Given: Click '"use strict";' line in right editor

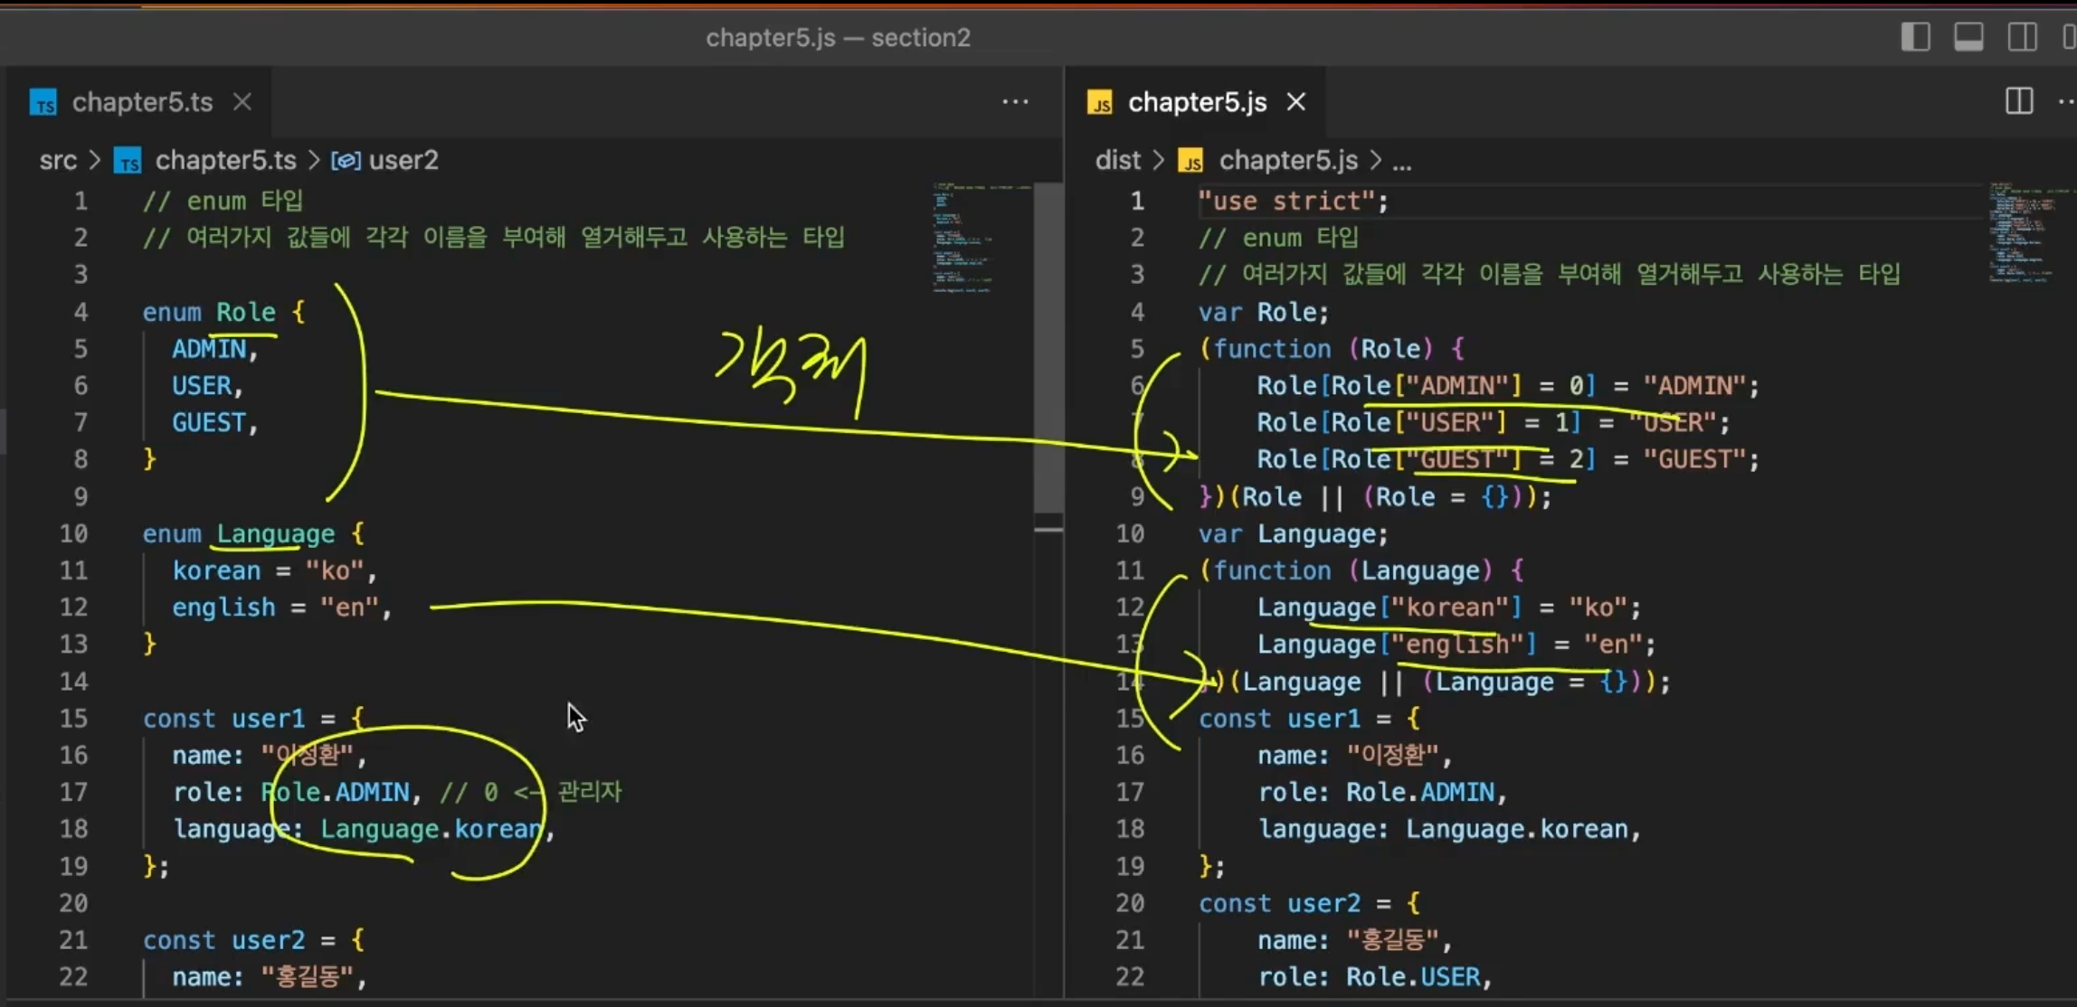Looking at the screenshot, I should click(x=1293, y=201).
